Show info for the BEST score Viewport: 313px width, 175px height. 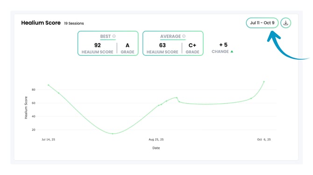(x=114, y=36)
